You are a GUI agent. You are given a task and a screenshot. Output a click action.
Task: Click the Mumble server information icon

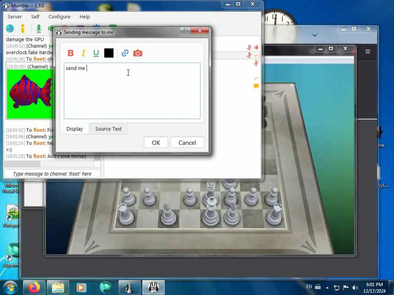coord(23,28)
